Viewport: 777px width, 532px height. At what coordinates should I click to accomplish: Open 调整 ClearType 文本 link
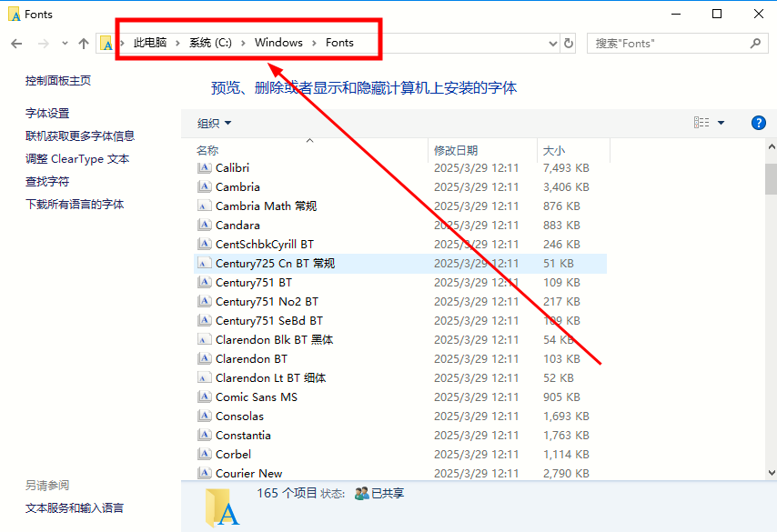pos(77,158)
